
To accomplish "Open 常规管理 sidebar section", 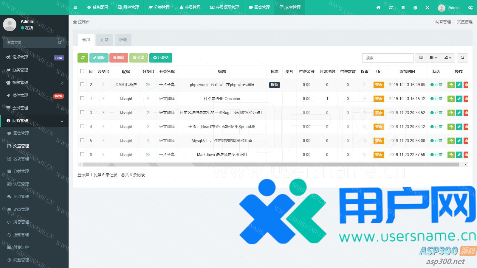I will (34, 57).
